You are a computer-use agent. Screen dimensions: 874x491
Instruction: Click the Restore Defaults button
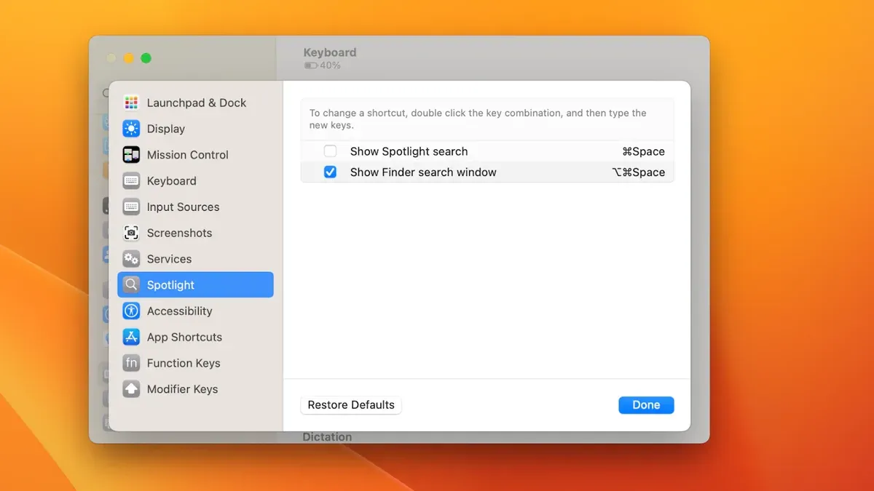point(351,405)
